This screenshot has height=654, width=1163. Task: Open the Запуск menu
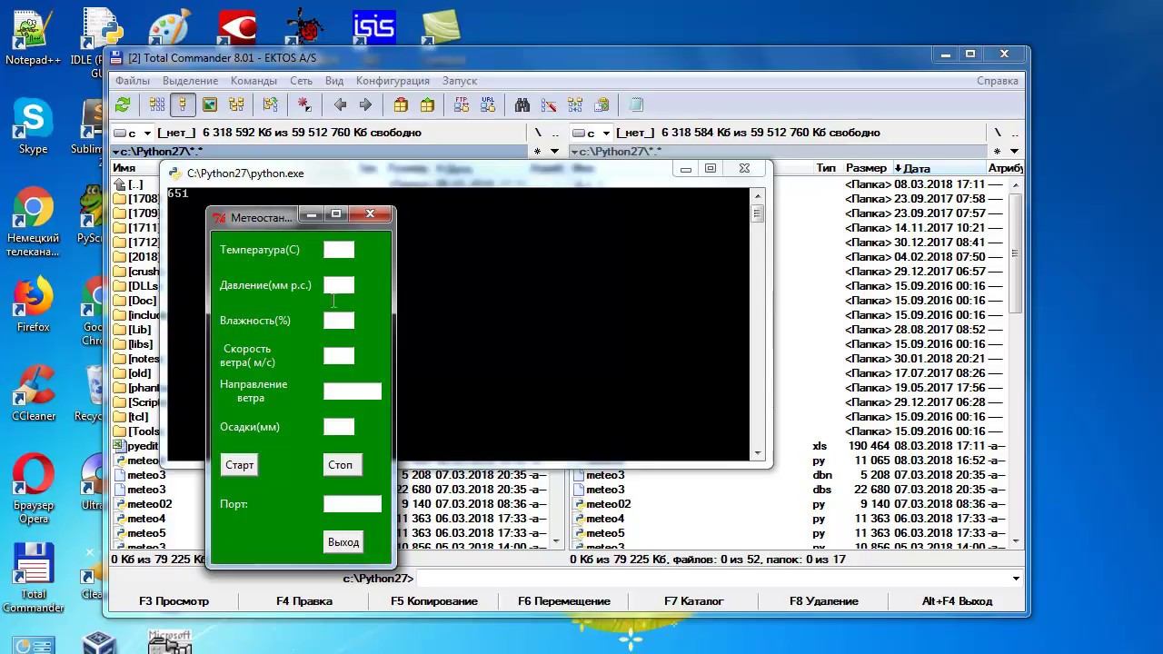[460, 81]
